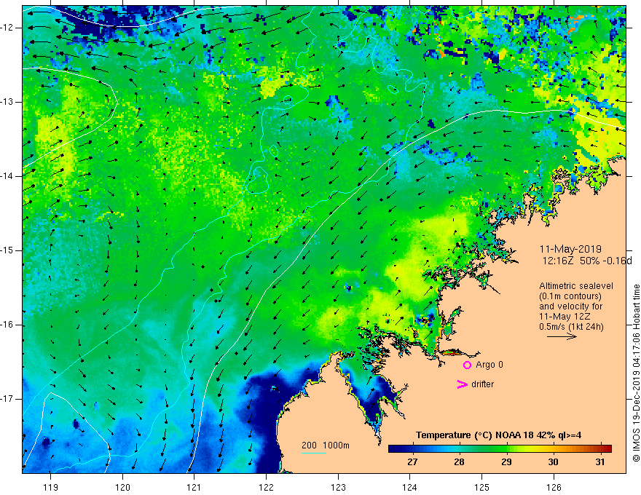The image size is (641, 495).
Task: Click latitude axis label -16
Action: [7, 325]
